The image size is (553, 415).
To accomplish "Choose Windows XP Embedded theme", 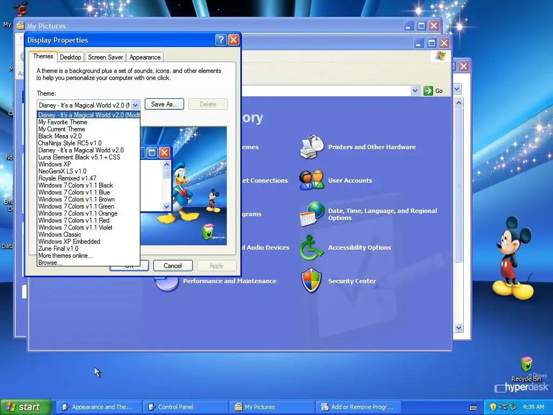I will pos(89,242).
